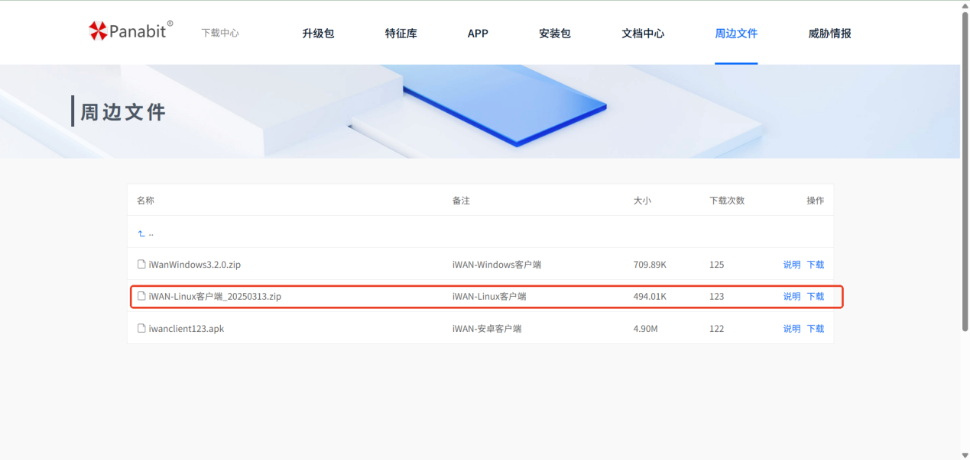The image size is (970, 460).
Task: Select the 周边文件 tab
Action: click(736, 34)
